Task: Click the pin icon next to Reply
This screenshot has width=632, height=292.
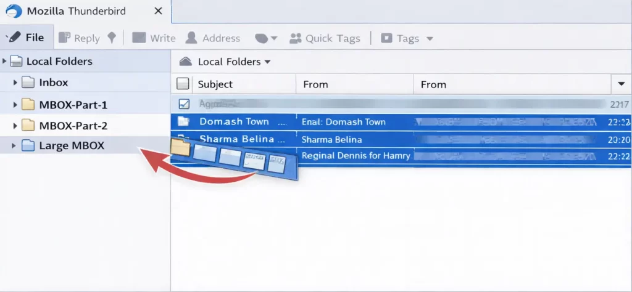Action: 112,38
